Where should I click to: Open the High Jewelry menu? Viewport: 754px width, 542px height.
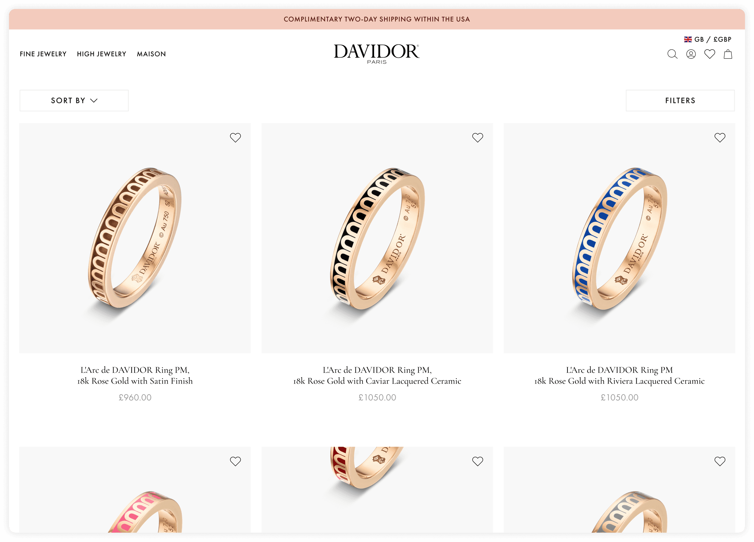pos(102,54)
